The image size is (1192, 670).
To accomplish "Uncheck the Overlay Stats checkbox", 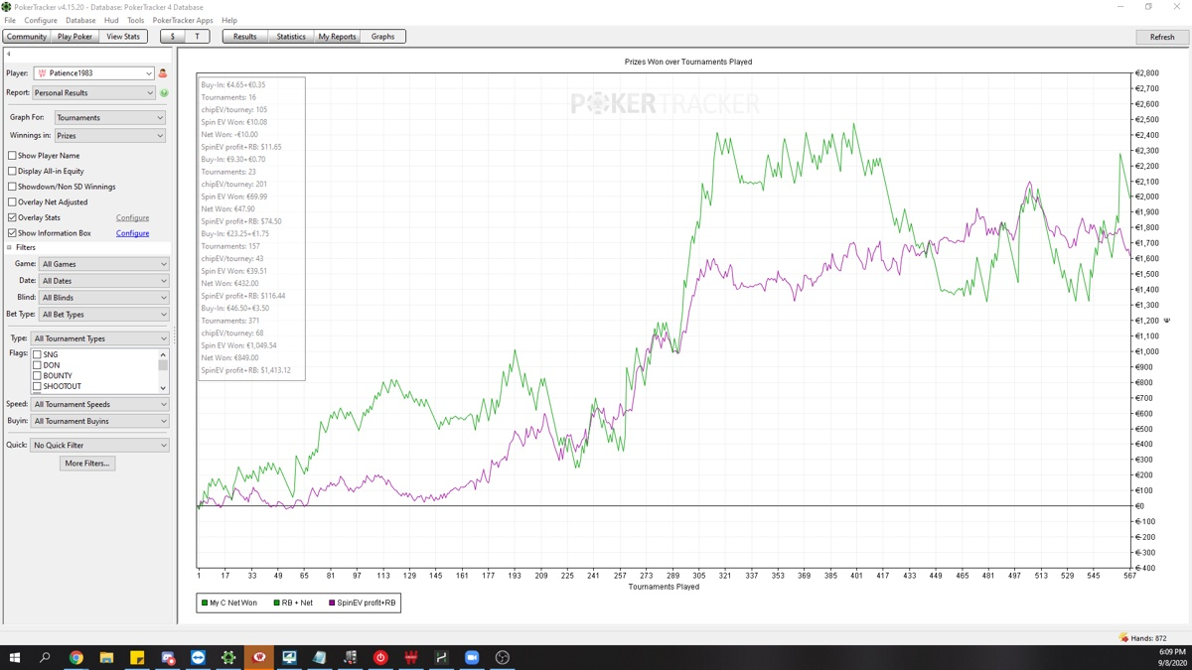I will (x=12, y=217).
